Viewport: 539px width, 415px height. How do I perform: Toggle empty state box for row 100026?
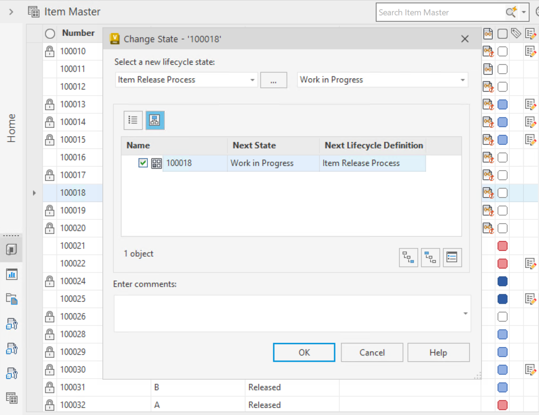(503, 316)
